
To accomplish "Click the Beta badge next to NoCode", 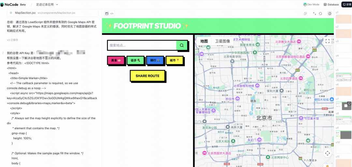I will click(23, 5).
